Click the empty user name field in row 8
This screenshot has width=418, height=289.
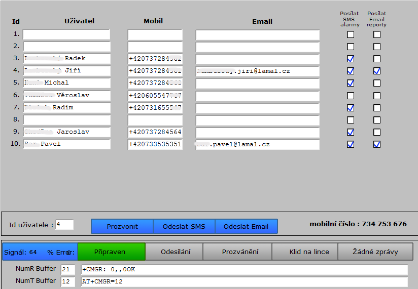[x=66, y=120]
